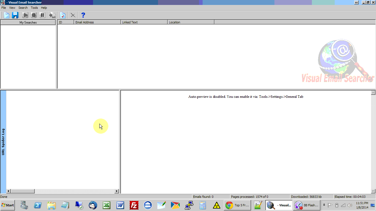Click the colorful envelope taskbar icon
376x211 pixels.
[175, 205]
